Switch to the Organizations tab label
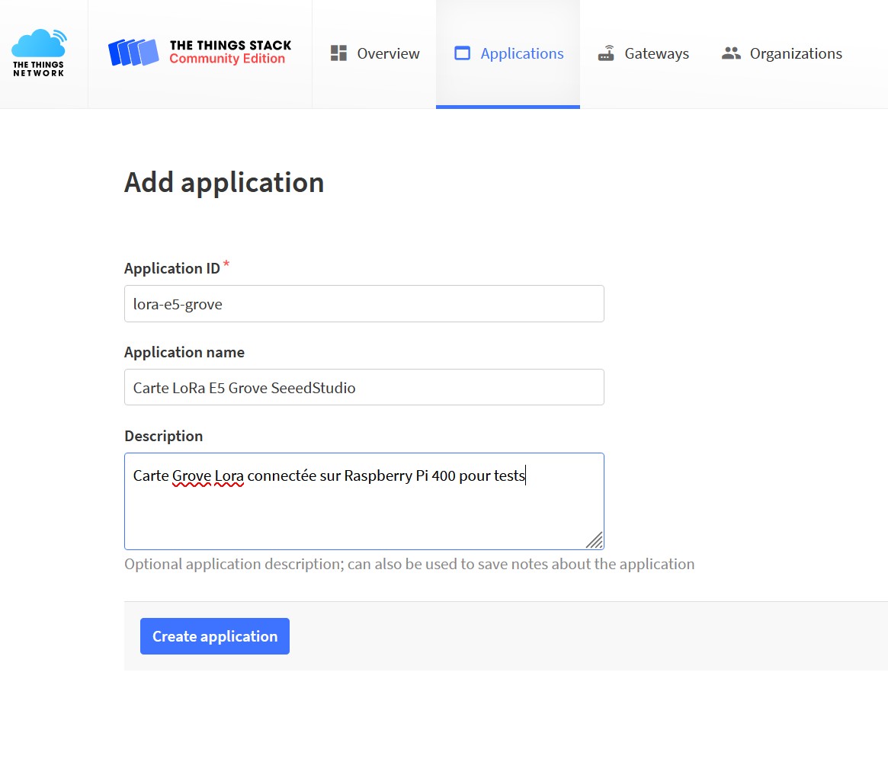The image size is (888, 765). click(796, 54)
